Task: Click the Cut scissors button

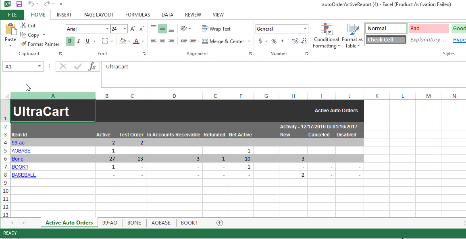Action: pyautogui.click(x=28, y=25)
